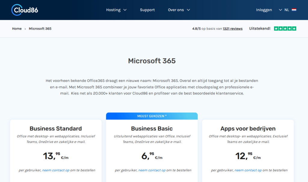Select the Business Standard plan heading

[56, 128]
